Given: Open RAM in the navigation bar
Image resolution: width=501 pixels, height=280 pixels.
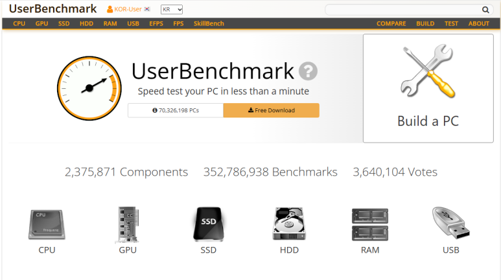Looking at the screenshot, I should coord(110,23).
